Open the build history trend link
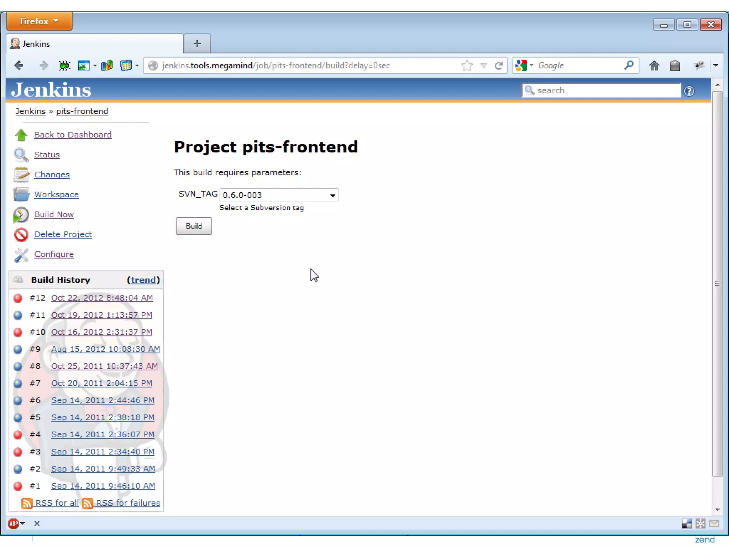This screenshot has width=729, height=547. (143, 280)
